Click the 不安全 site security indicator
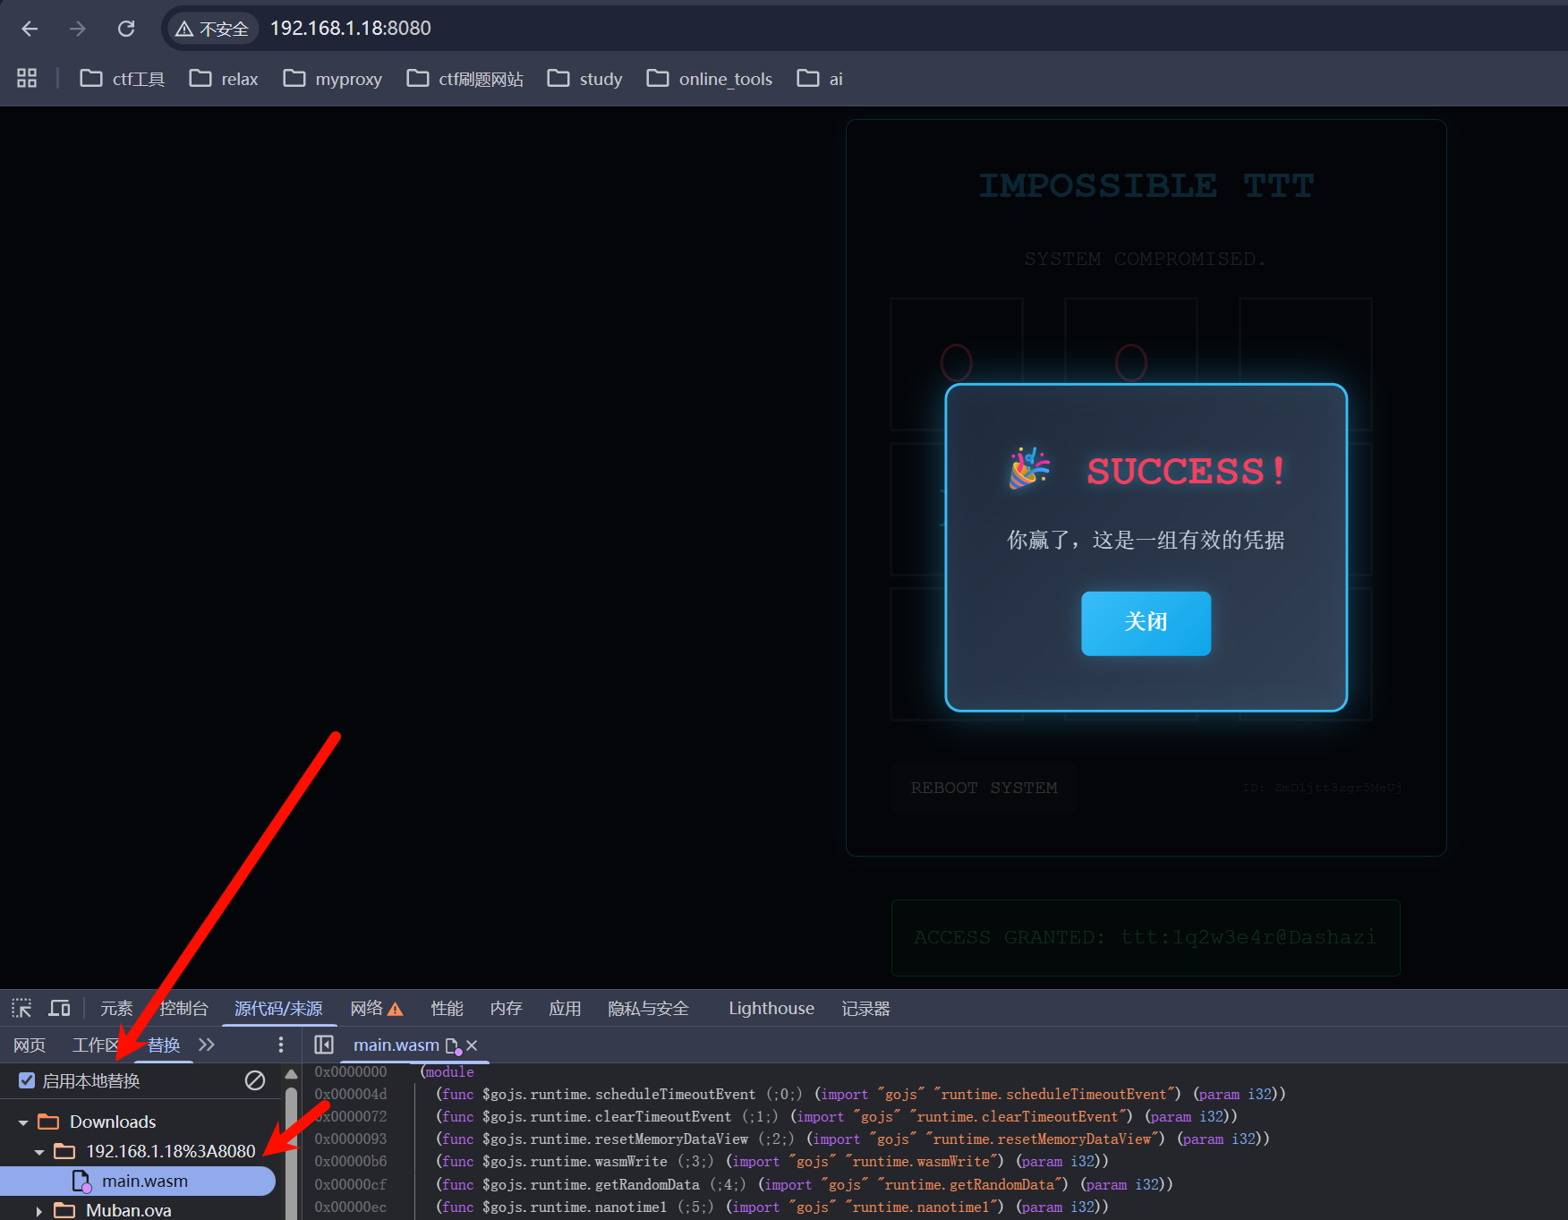Viewport: 1568px width, 1220px height. (x=212, y=29)
